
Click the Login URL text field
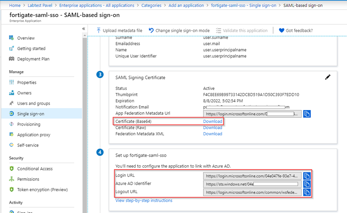252,176
